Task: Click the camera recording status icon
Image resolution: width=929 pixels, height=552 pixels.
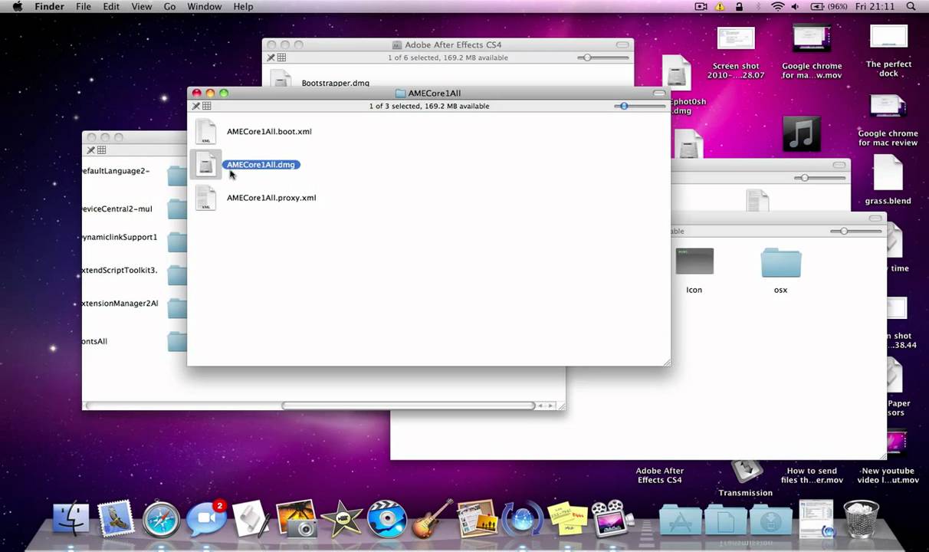Action: (x=701, y=6)
